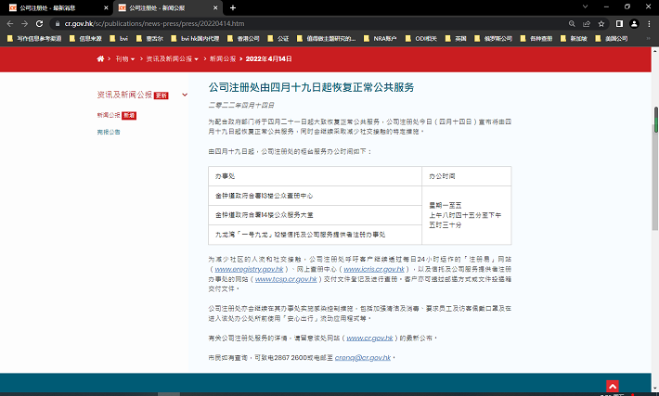Viewport: 659px width, 396px height.
Task: Collapse the 资讯及新闻公报 sidebar section chevron
Action: (x=186, y=95)
